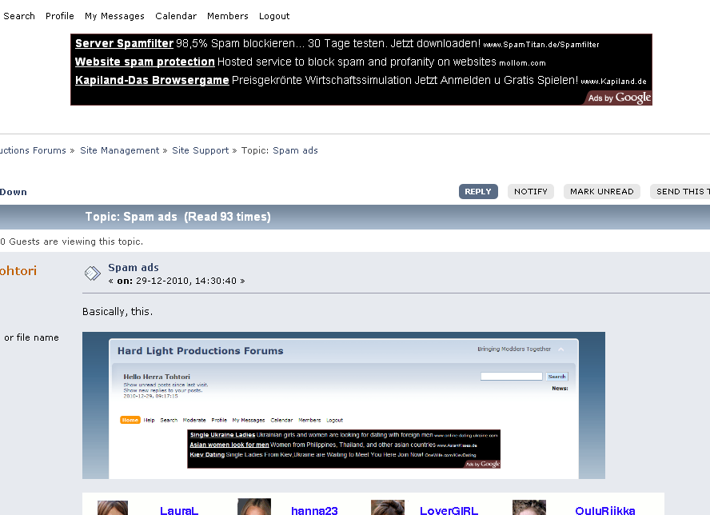Go to Site Management breadcrumb

(x=120, y=150)
